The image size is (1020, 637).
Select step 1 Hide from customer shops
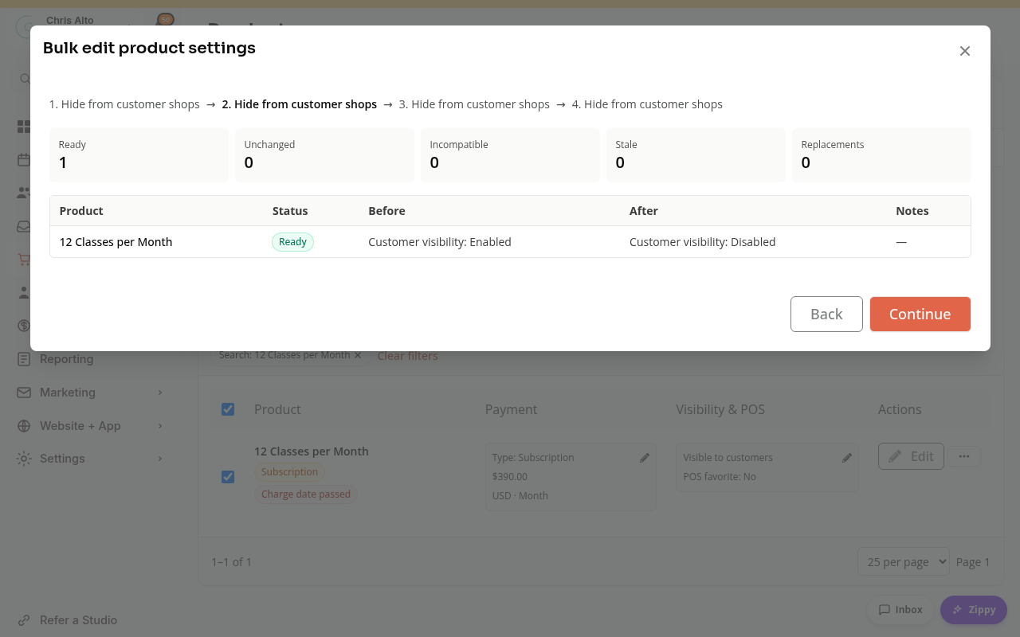click(124, 104)
